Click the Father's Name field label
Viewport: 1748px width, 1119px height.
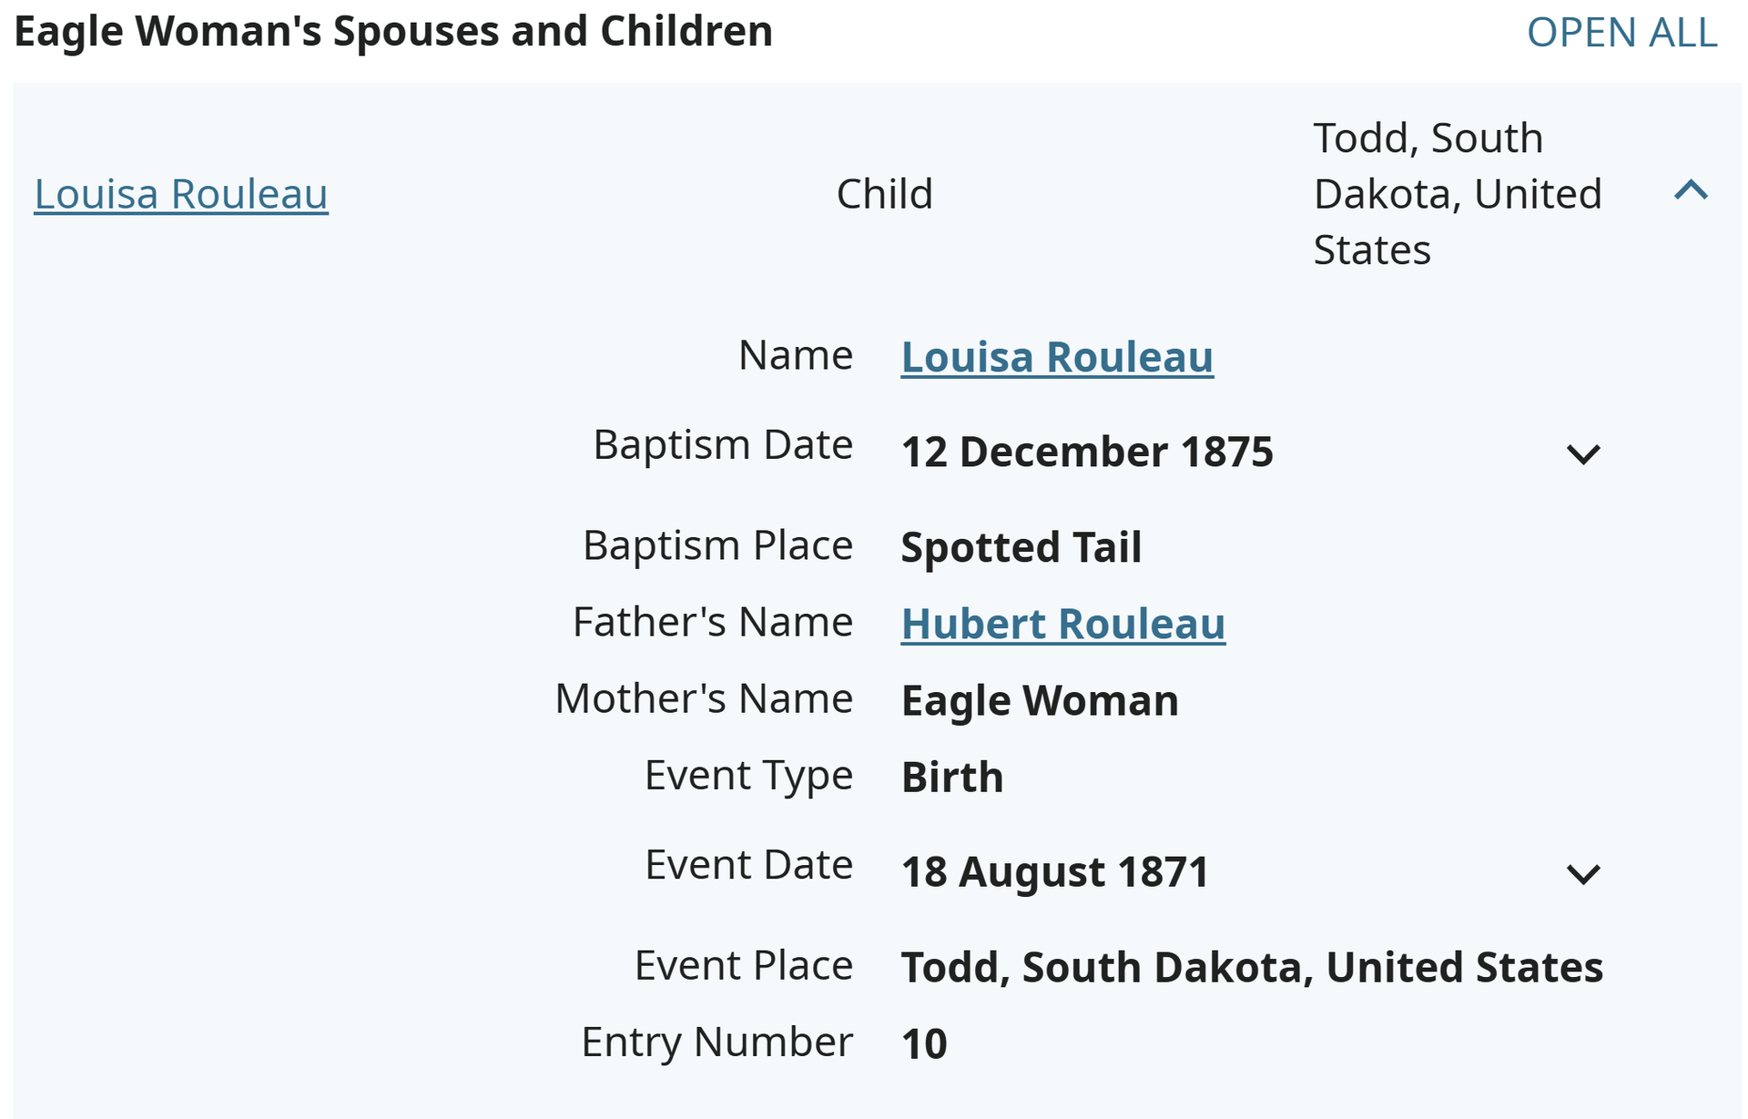713,622
